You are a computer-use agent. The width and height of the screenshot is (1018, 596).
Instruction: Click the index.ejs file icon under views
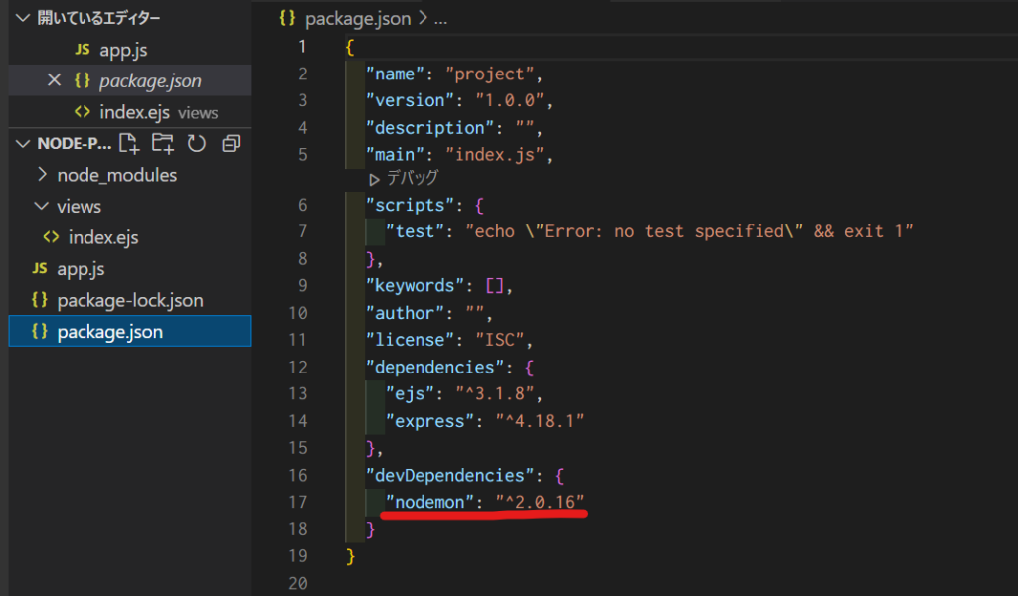[x=49, y=236]
